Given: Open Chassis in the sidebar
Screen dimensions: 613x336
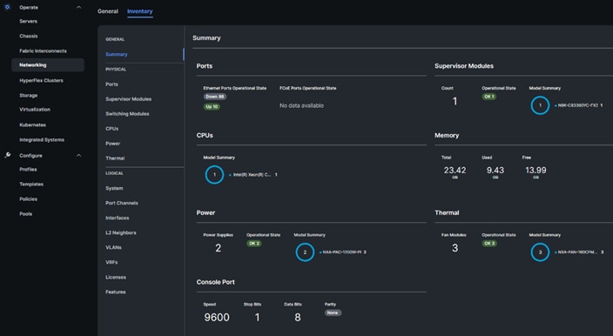Looking at the screenshot, I should [x=29, y=36].
